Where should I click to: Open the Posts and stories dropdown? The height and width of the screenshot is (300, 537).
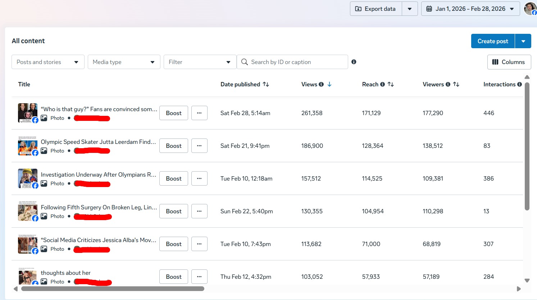pos(48,62)
